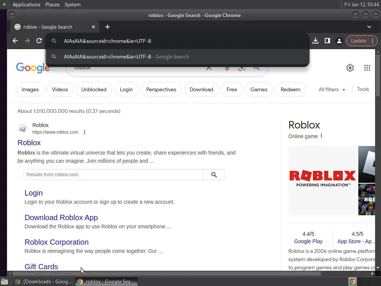Select the Redeem filter chip
This screenshot has width=381, height=286.
290,89
